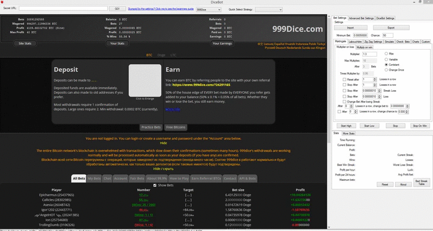Select the Variable radio option
Image resolution: width=433 pixels, height=231 pixels.
coord(386,59)
